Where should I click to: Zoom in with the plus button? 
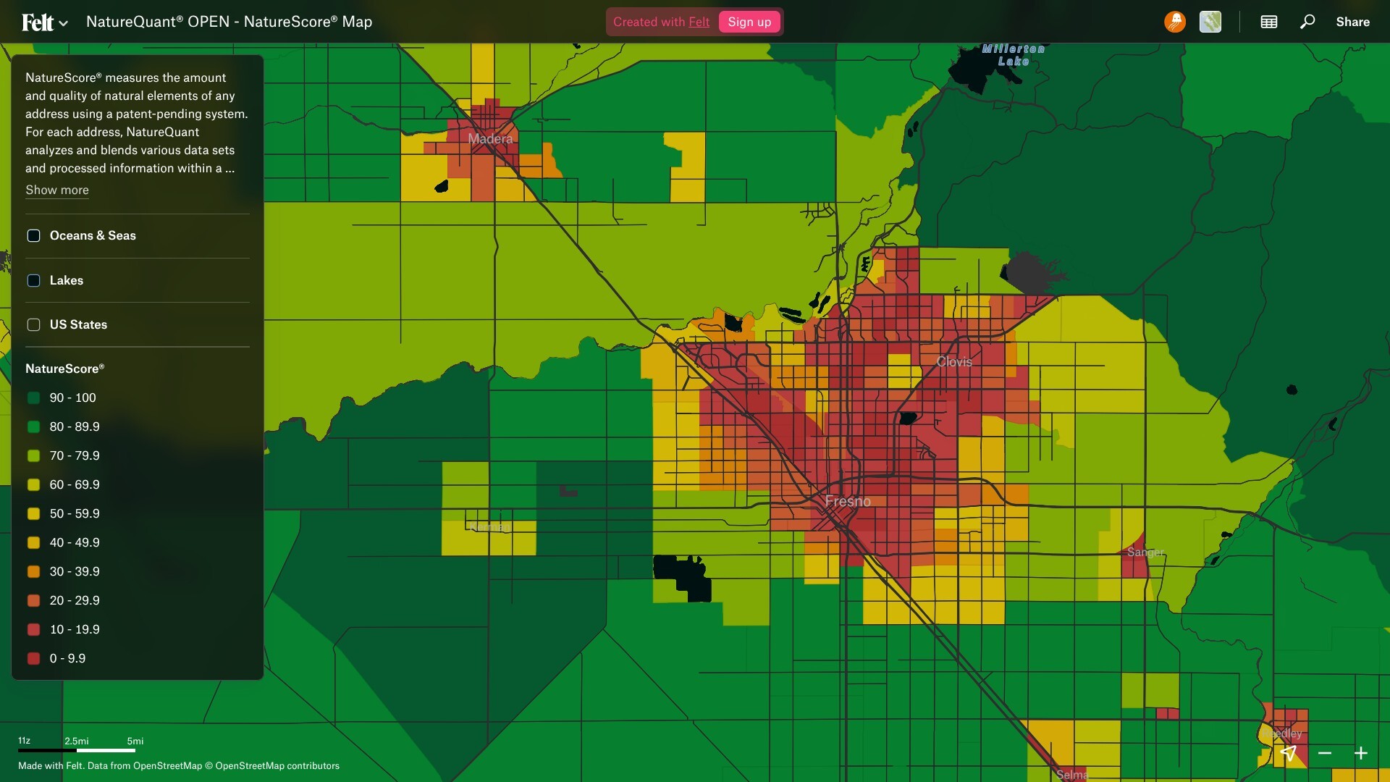[x=1361, y=753]
